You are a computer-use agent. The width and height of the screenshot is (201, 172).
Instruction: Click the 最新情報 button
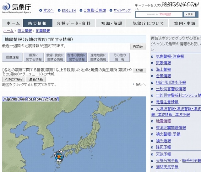click(36, 79)
